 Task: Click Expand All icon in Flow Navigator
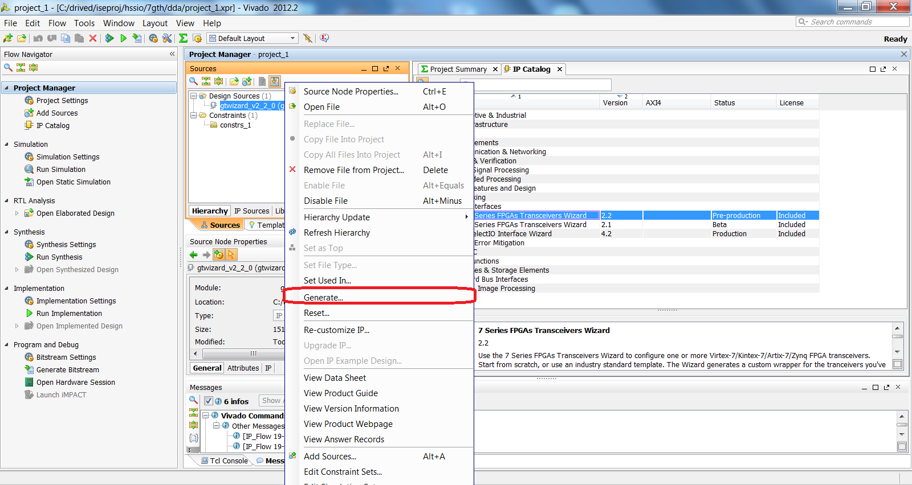pos(33,67)
